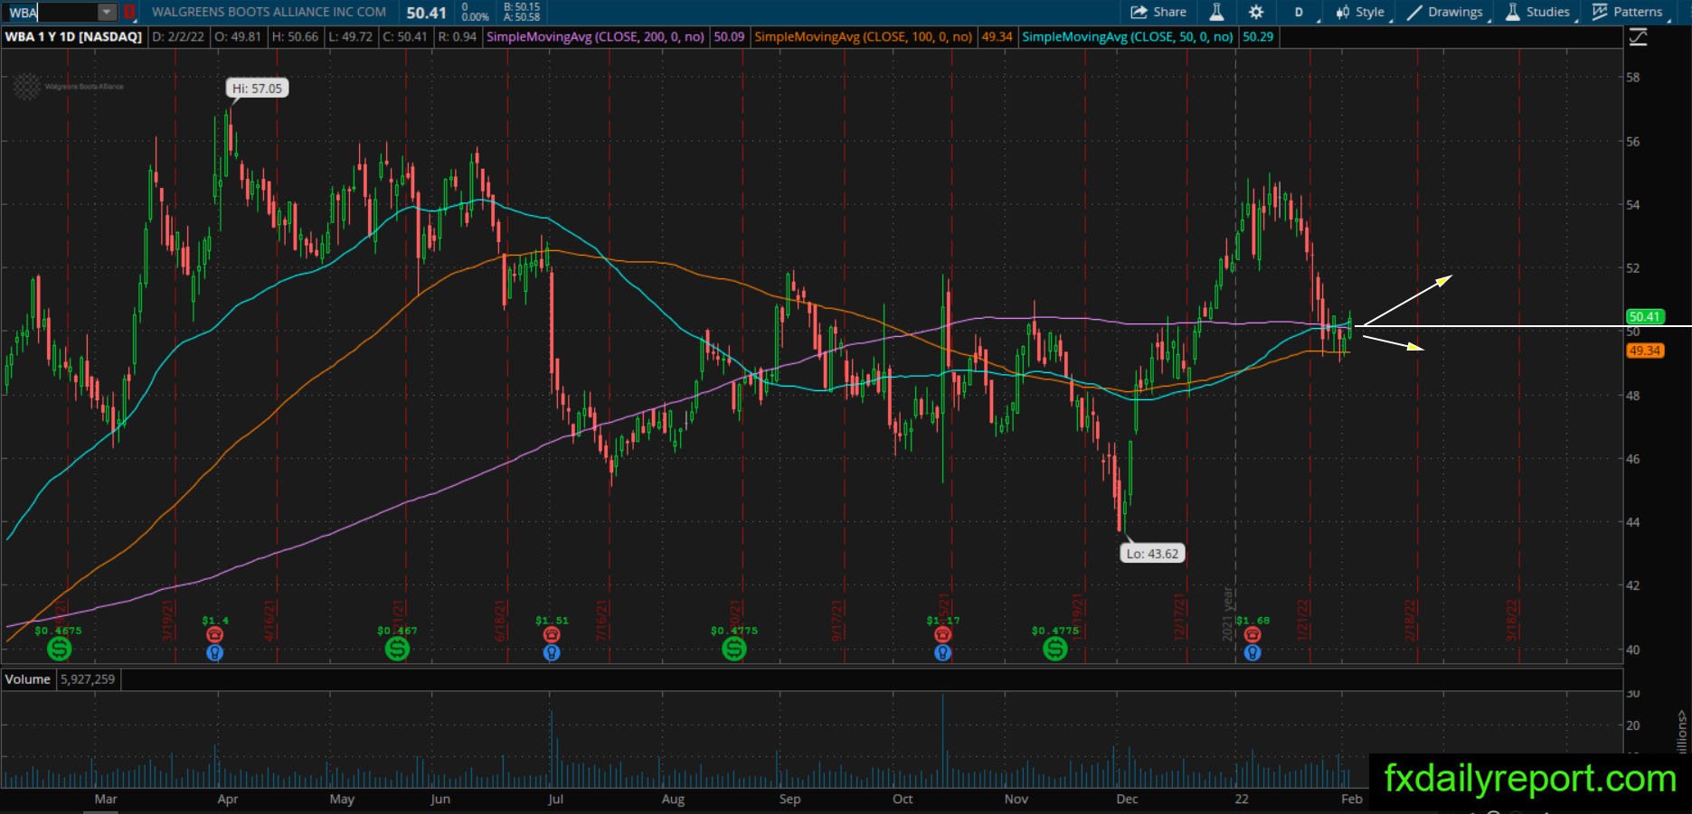The width and height of the screenshot is (1692, 814).
Task: Click the 'B: 50.15' bid quote
Action: tap(522, 6)
